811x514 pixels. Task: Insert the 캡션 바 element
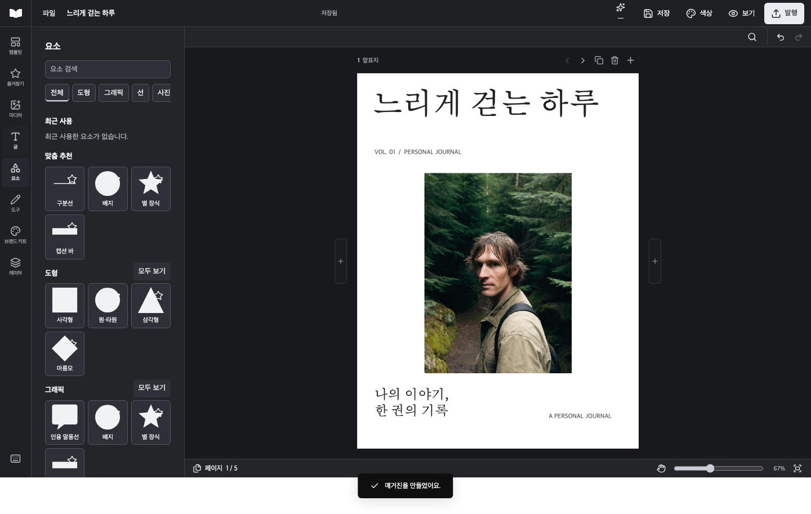tap(65, 237)
